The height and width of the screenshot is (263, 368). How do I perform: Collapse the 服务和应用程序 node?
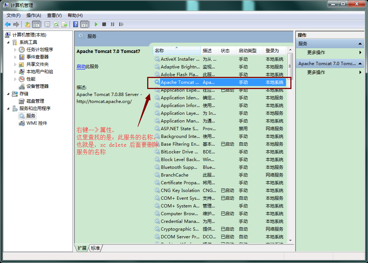point(8,109)
